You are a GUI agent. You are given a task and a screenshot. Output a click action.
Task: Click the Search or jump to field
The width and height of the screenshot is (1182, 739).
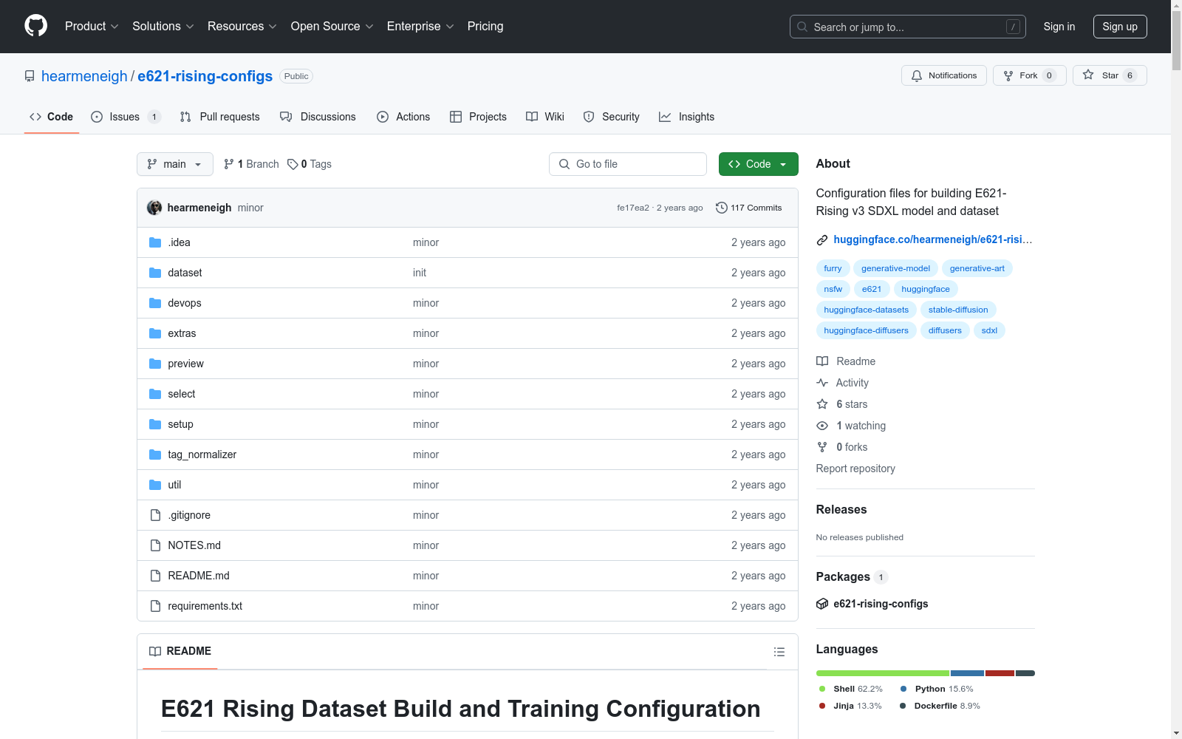tap(908, 27)
